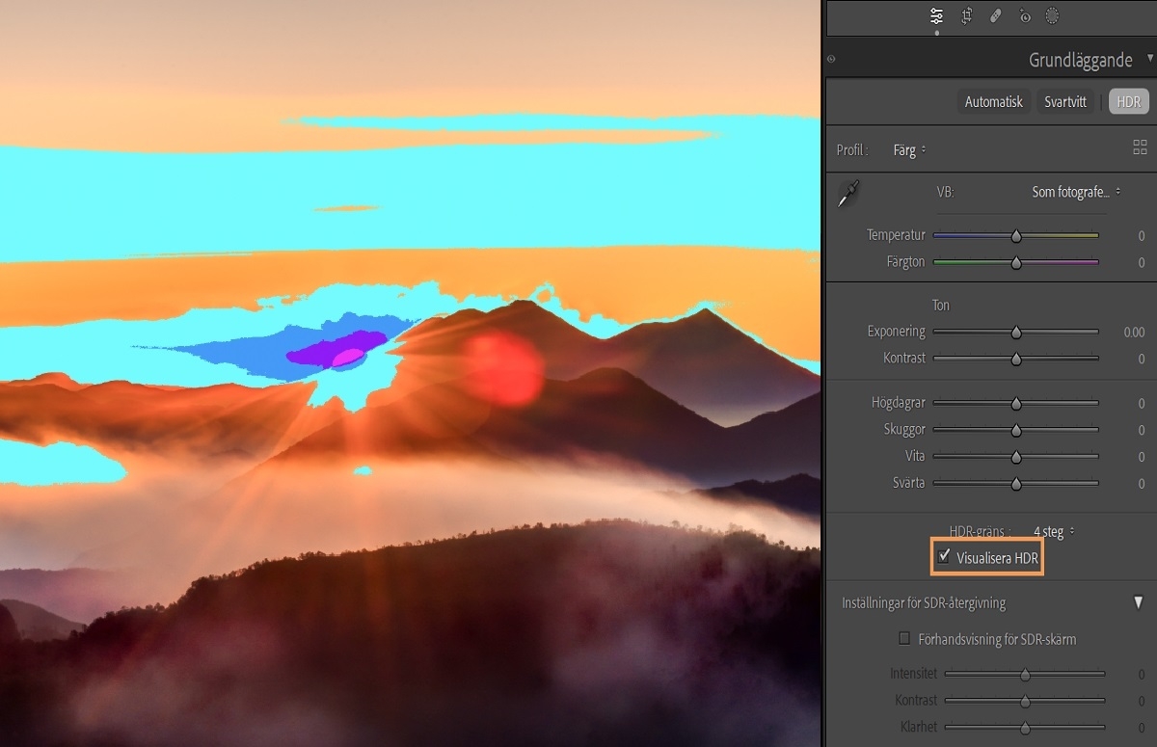Image resolution: width=1157 pixels, height=747 pixels.
Task: Switch to HDR mode
Action: pos(1127,101)
